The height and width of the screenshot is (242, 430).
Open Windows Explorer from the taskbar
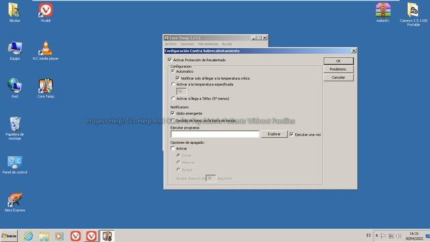(44, 236)
